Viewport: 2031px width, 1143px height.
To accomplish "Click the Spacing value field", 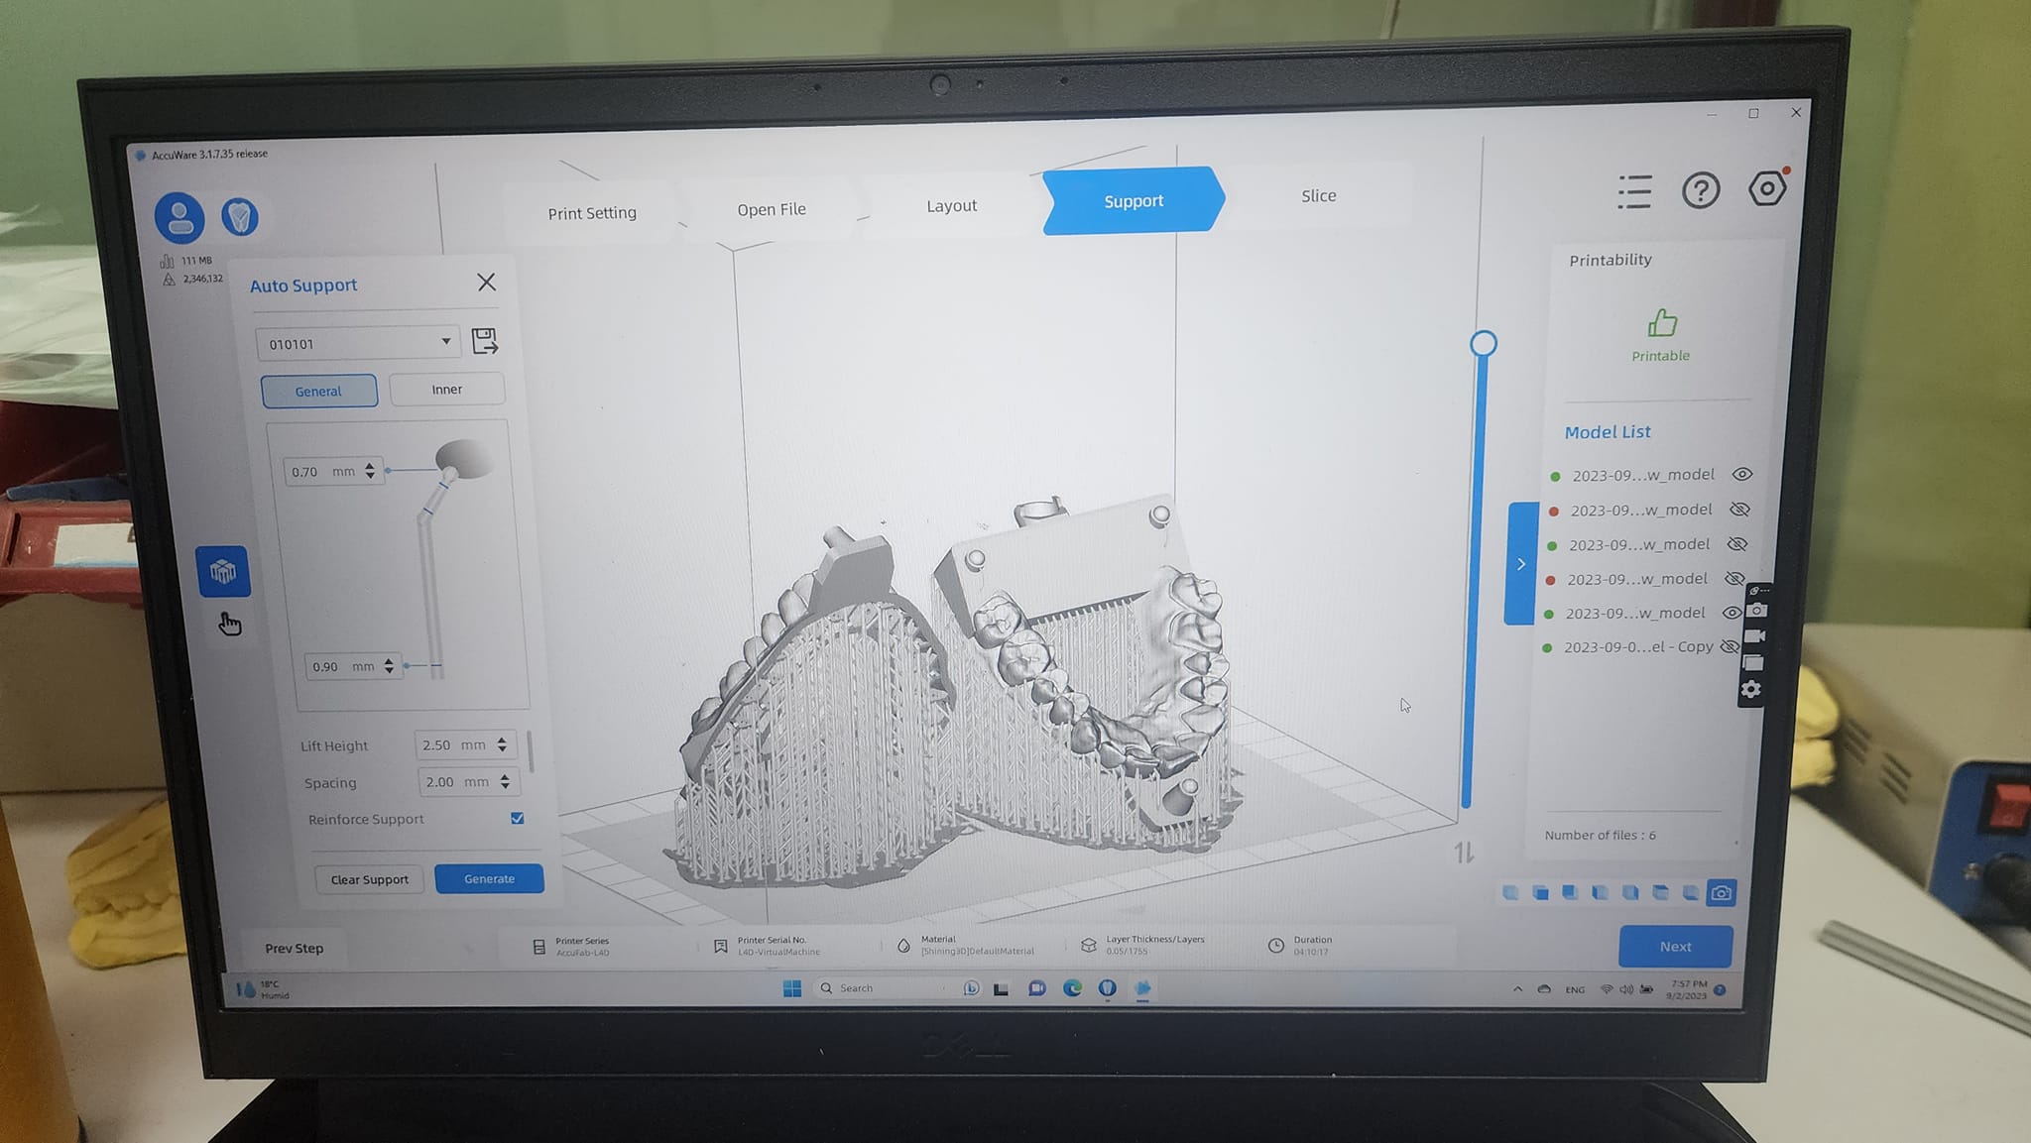I will pyautogui.click(x=468, y=782).
